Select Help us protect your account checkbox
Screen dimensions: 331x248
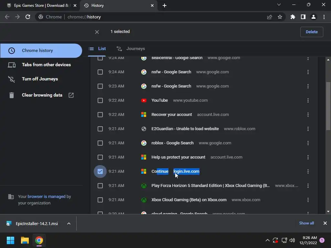[100, 157]
